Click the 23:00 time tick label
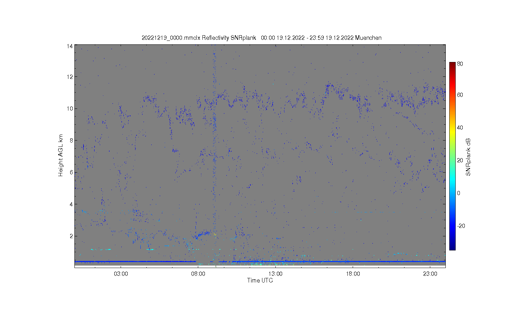 click(x=430, y=274)
